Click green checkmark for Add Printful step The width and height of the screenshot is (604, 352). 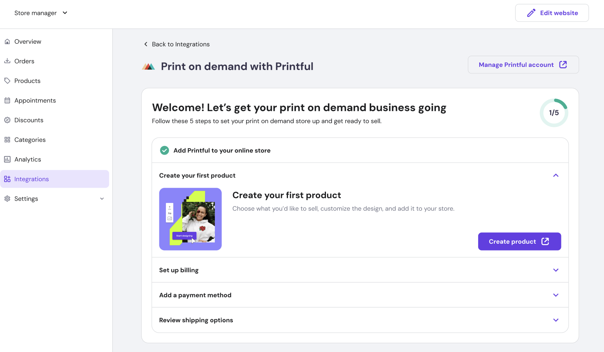(164, 151)
